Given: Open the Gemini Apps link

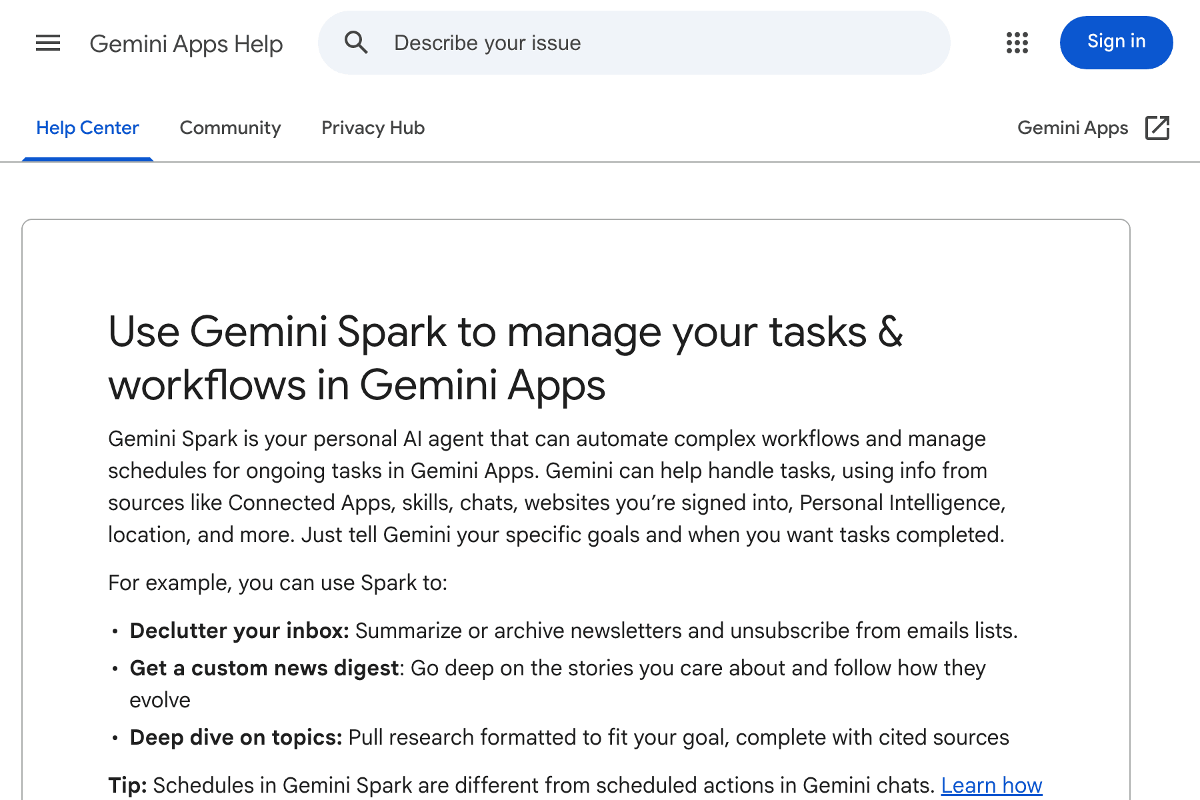Looking at the screenshot, I should [1073, 128].
